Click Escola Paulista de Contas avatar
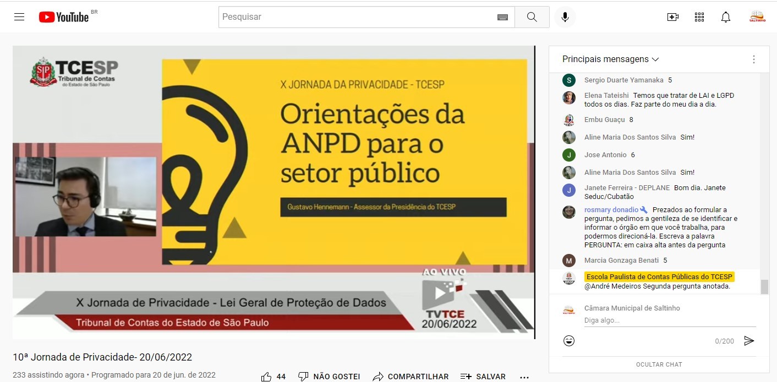777x382 pixels. click(x=569, y=278)
